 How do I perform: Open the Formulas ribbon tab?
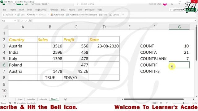click(x=54, y=10)
